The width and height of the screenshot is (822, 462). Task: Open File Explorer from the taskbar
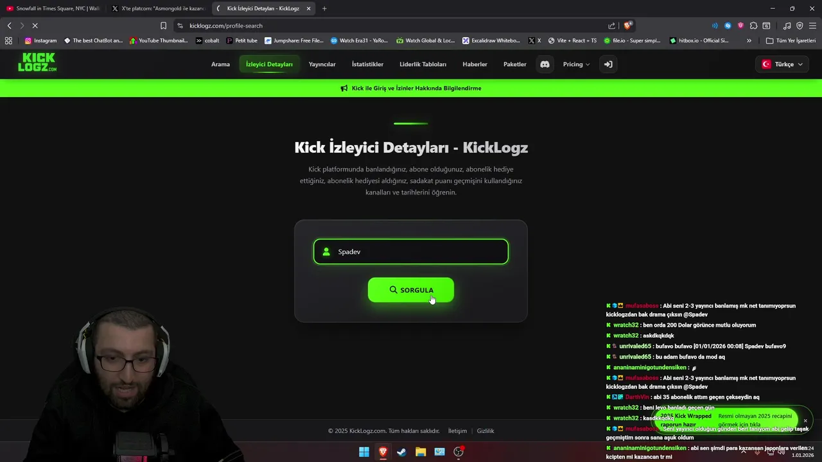[x=421, y=452]
